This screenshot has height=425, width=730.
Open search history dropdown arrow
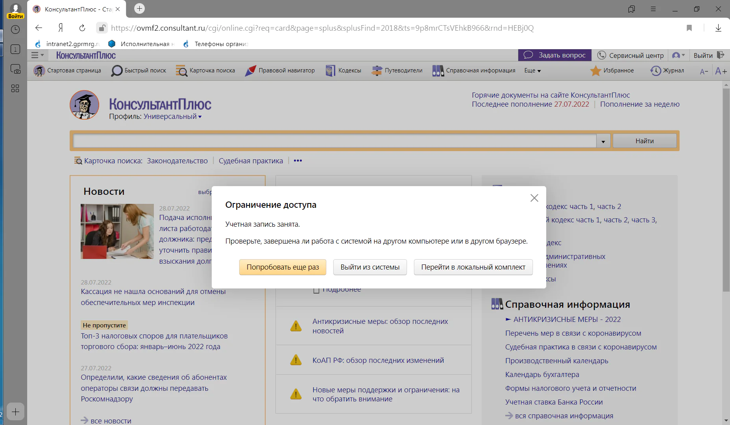coord(603,141)
